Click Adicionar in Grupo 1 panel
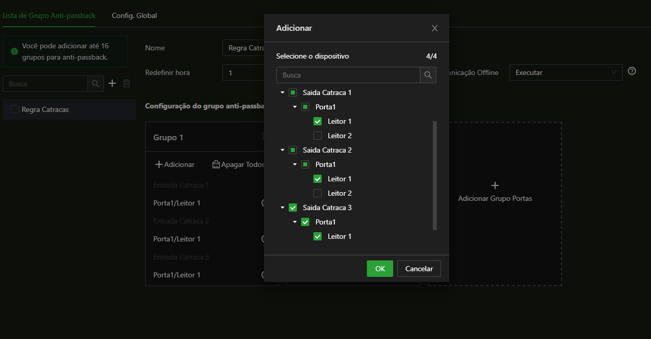This screenshot has height=339, width=651. [x=175, y=164]
